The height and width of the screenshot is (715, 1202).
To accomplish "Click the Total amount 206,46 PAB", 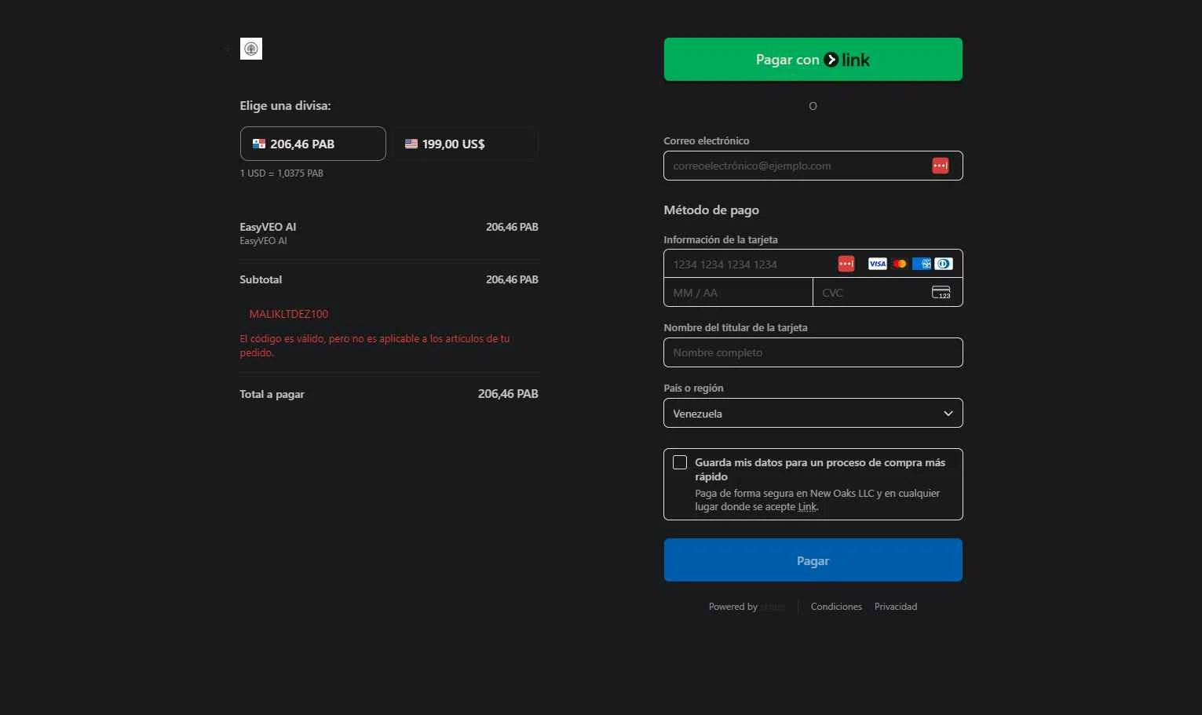I will [508, 394].
